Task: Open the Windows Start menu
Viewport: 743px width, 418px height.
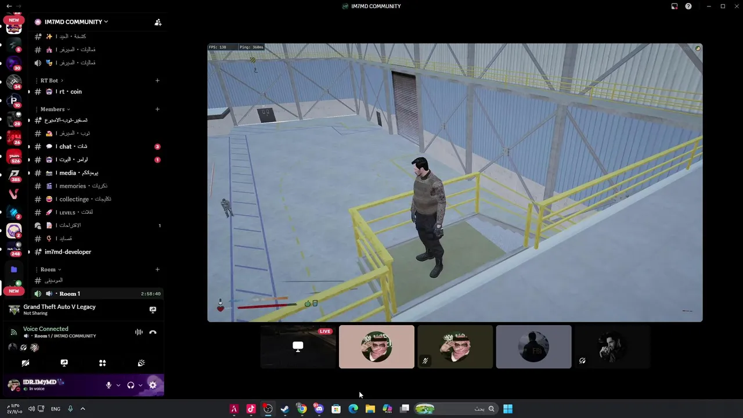Action: pos(508,409)
